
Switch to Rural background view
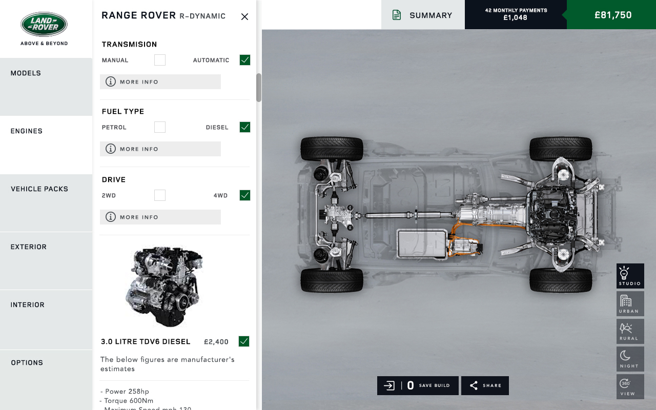point(630,331)
